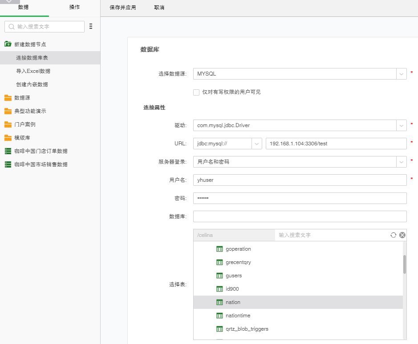Viewport: 418px width, 344px height.
Task: Click the 咖啡中国门店订单数据 dataset icon
Action: click(8, 151)
